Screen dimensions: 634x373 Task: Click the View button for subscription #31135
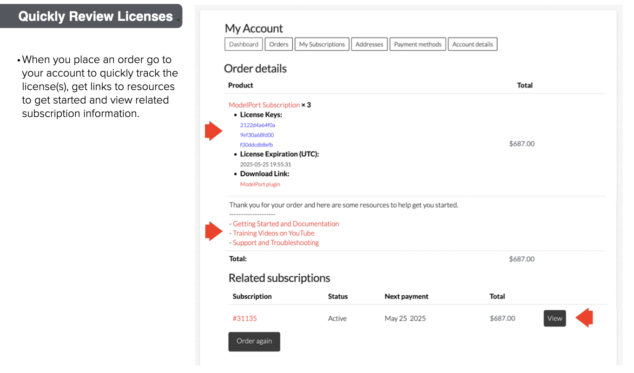pyautogui.click(x=555, y=319)
